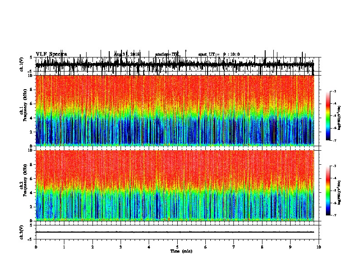The image size is (359, 277).
Task: Click the ch.2 color bar log(PSD) unit label
Action: coord(339,192)
